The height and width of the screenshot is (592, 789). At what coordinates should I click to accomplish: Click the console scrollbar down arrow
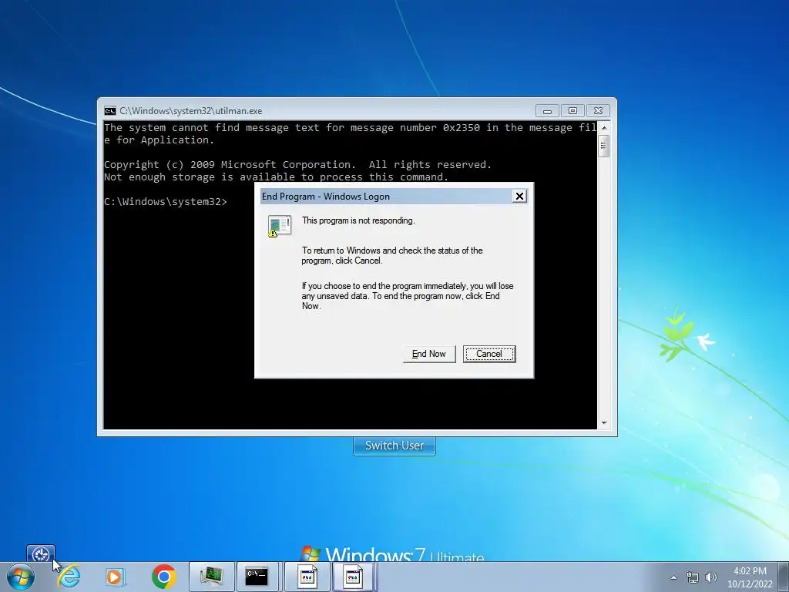604,423
